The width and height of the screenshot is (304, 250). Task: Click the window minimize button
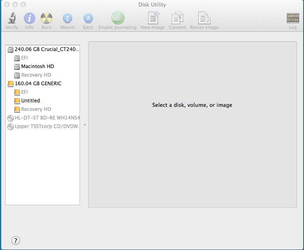coord(15,4)
